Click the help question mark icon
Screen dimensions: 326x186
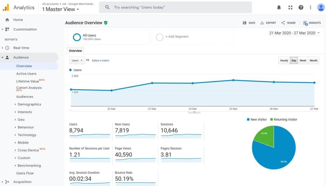point(301,7)
